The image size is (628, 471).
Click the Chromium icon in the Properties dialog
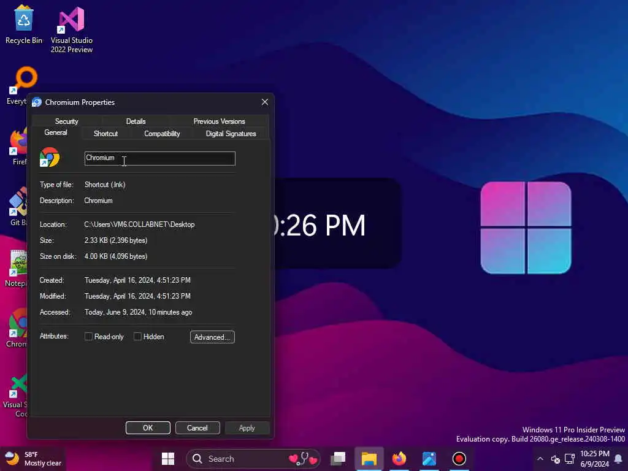[50, 158]
